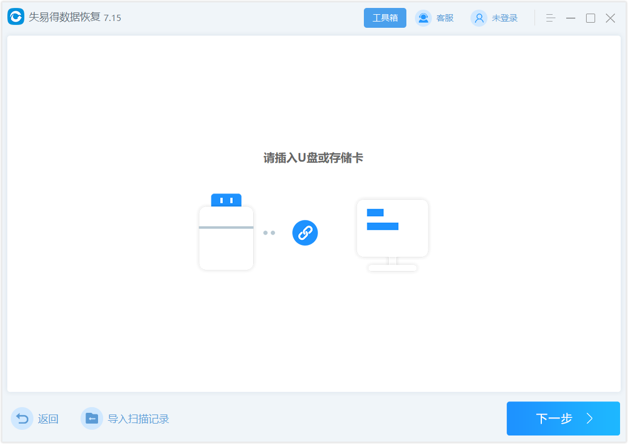Open the hamburger menu icon in title bar
628x444 pixels.
(x=551, y=18)
